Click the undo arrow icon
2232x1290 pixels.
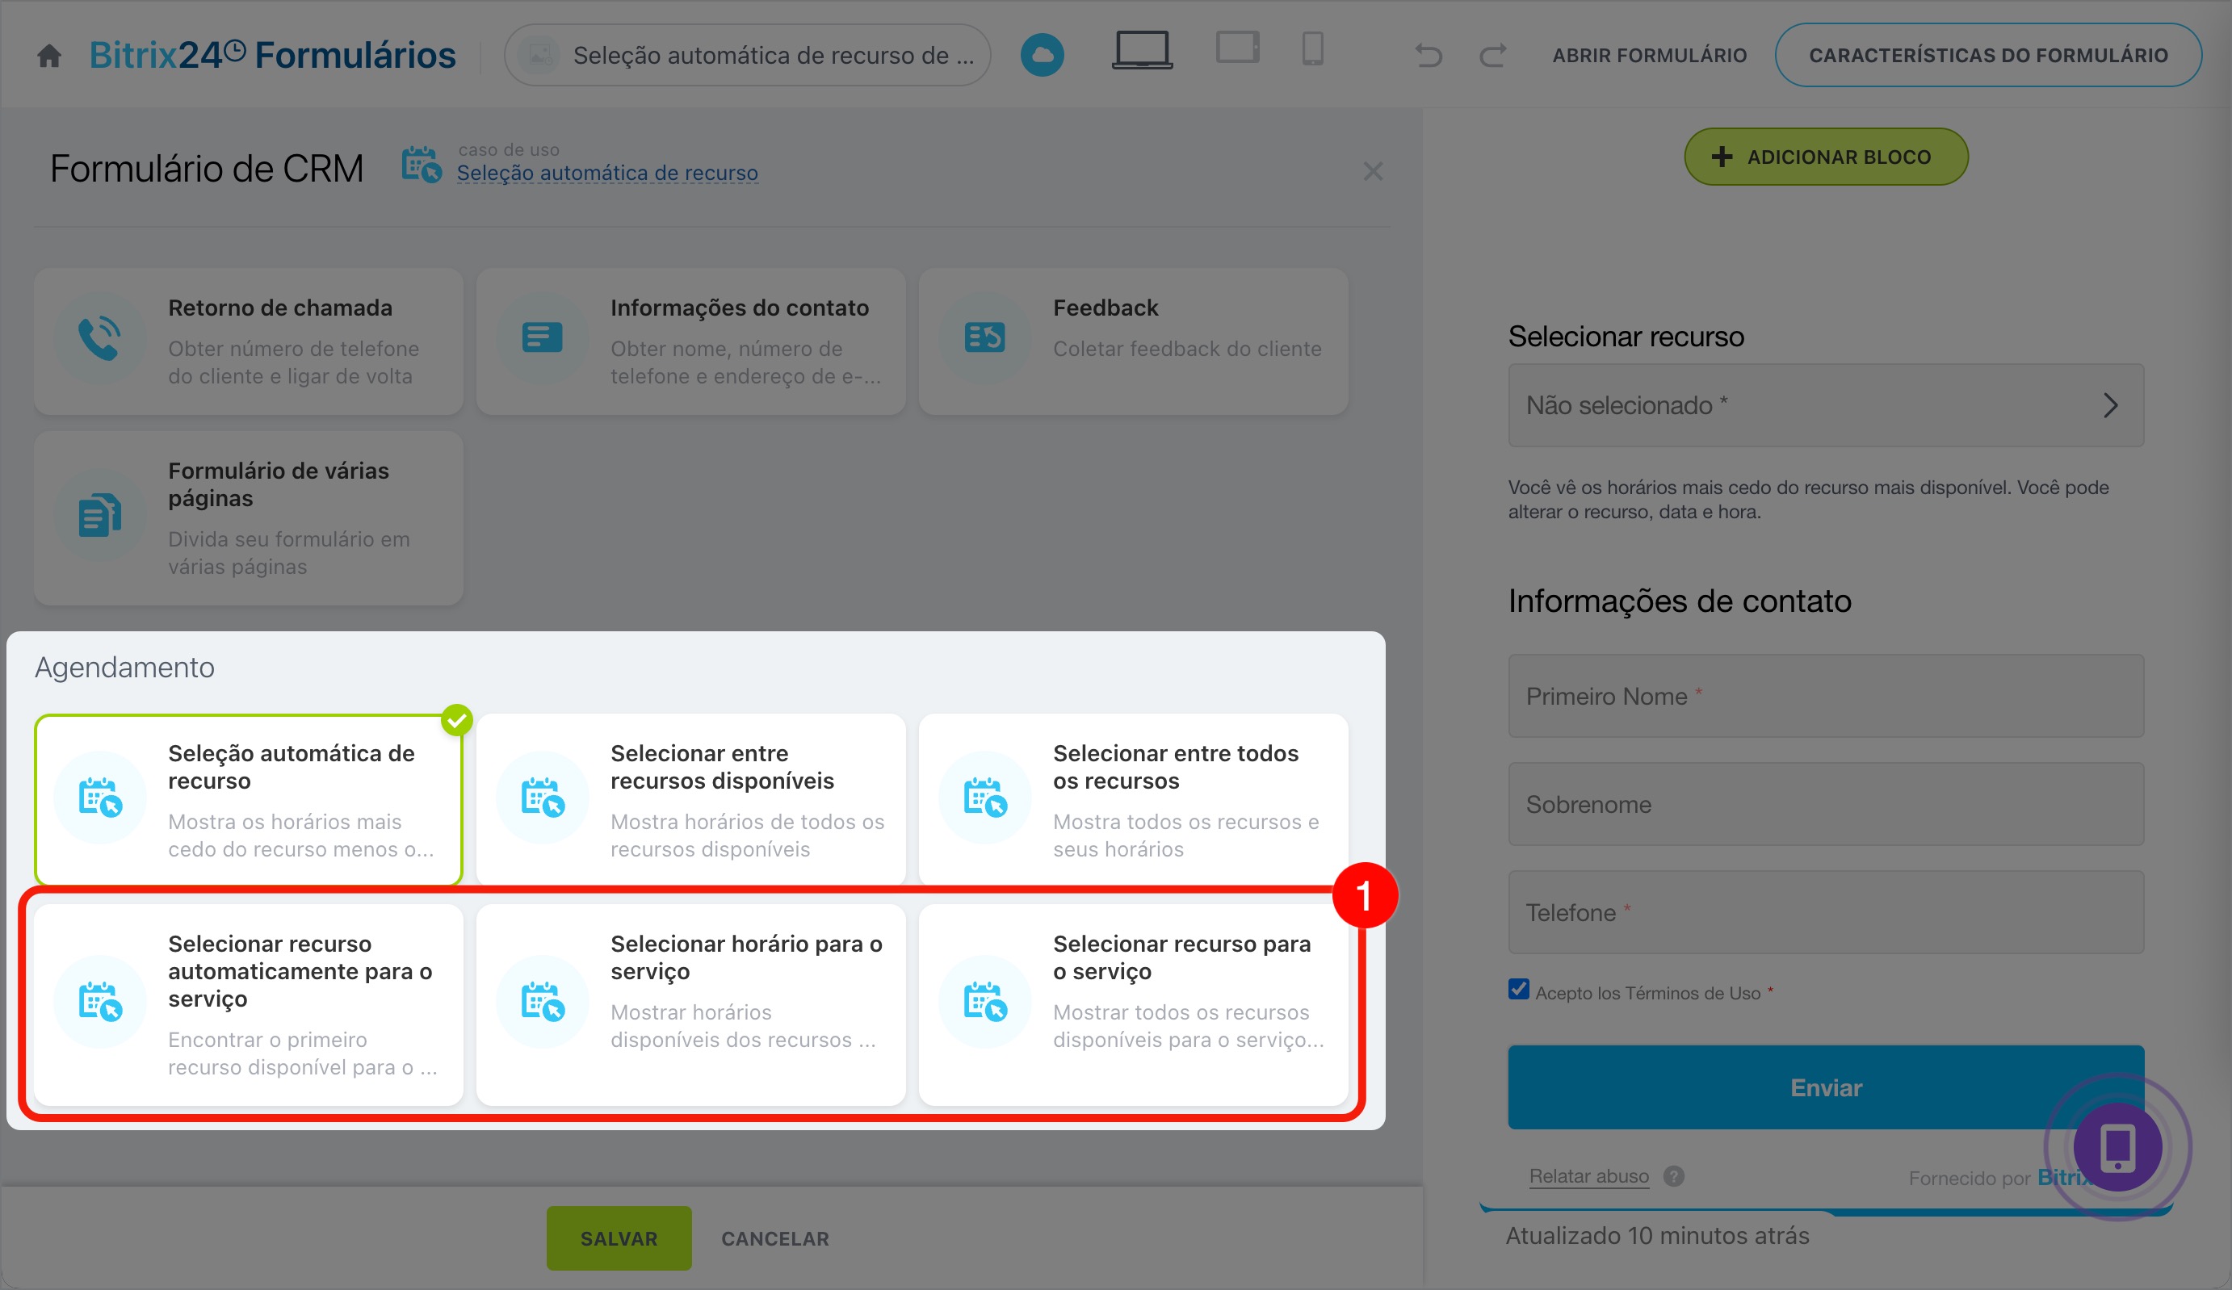coord(1428,56)
